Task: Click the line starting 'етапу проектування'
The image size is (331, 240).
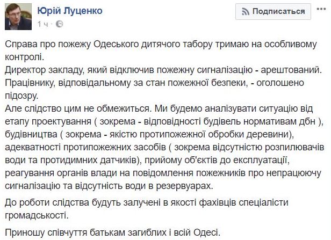Action: pyautogui.click(x=164, y=122)
